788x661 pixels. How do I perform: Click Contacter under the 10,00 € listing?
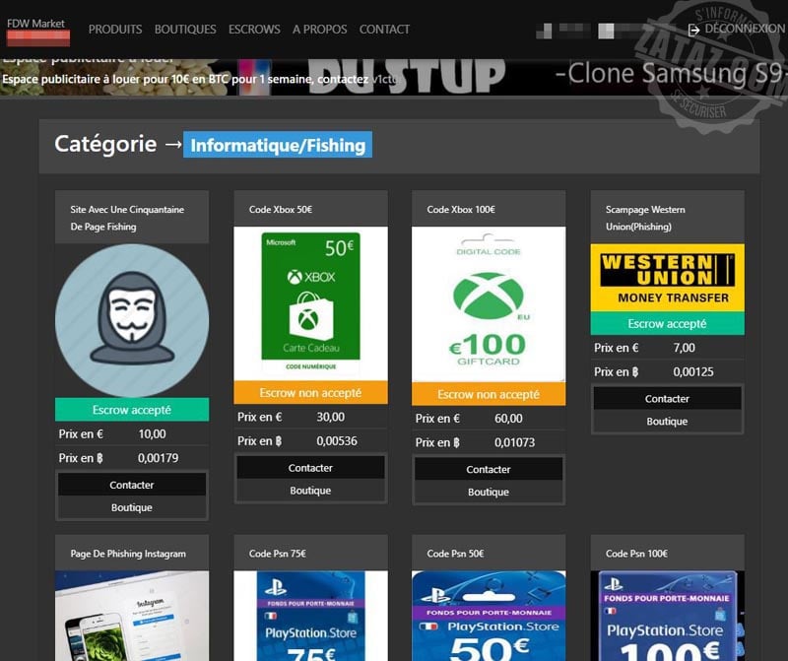132,485
